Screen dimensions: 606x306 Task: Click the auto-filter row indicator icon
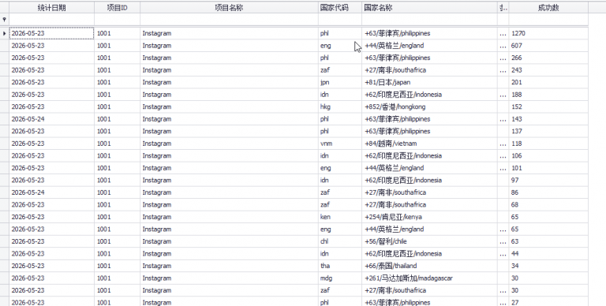point(4,19)
